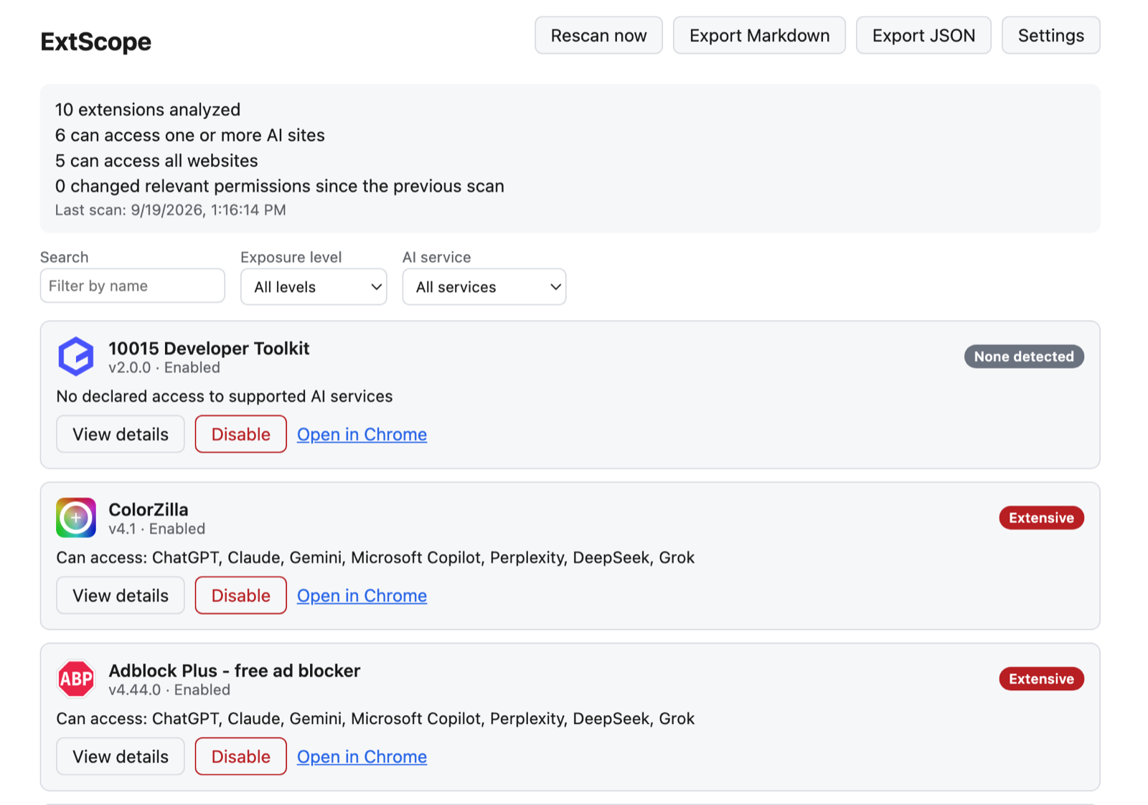Disable 10015 Developer Toolkit extension

coord(241,434)
